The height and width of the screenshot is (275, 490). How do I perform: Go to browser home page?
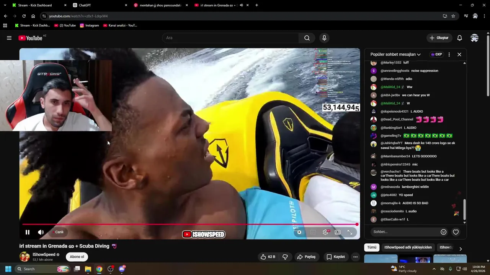[x=33, y=16]
